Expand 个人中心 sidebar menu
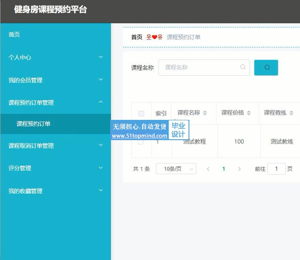Image resolution: width=300 pixels, height=260 pixels. [56, 57]
